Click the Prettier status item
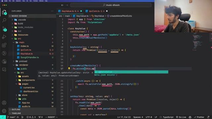The image size is (212, 119). pos(199,117)
